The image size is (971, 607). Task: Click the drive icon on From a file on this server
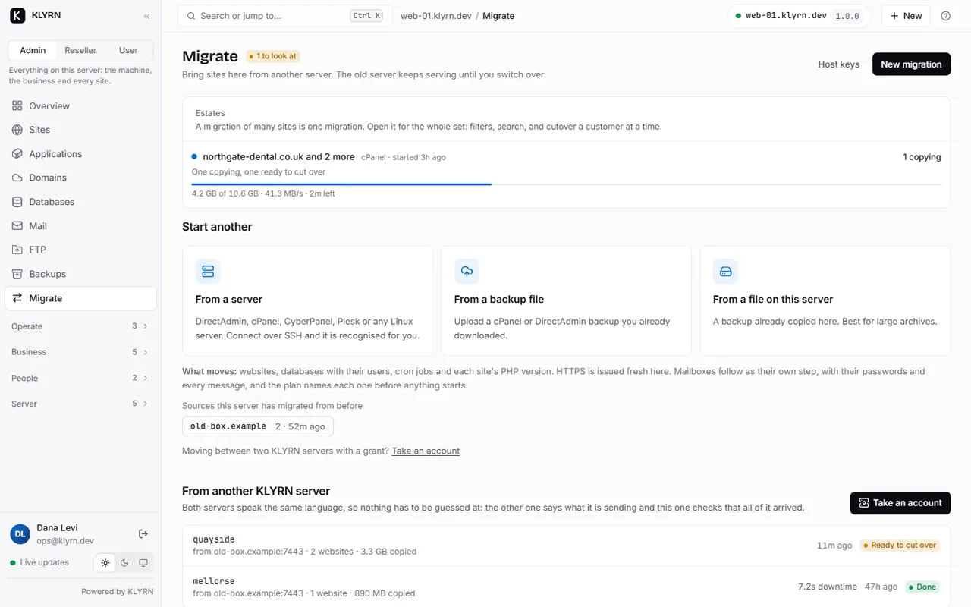[725, 271]
